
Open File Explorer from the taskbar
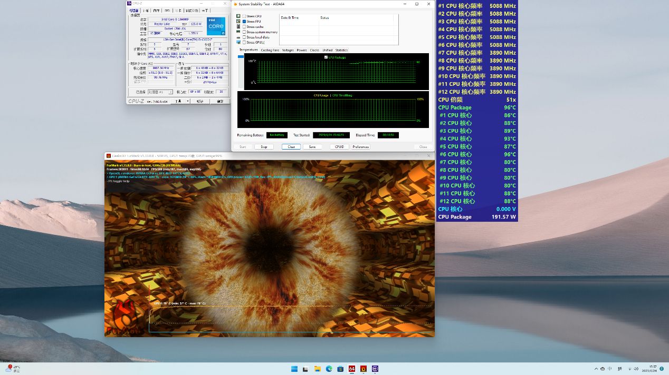(x=318, y=369)
